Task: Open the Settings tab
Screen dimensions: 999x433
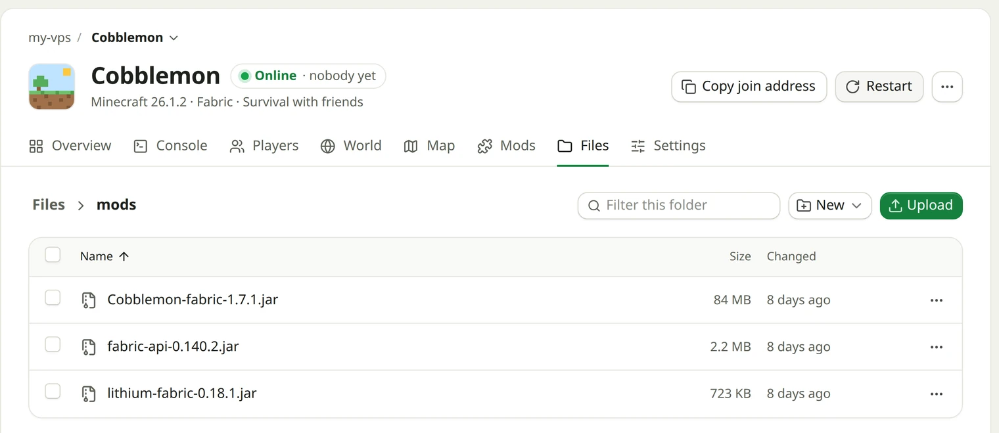Action: click(x=668, y=146)
